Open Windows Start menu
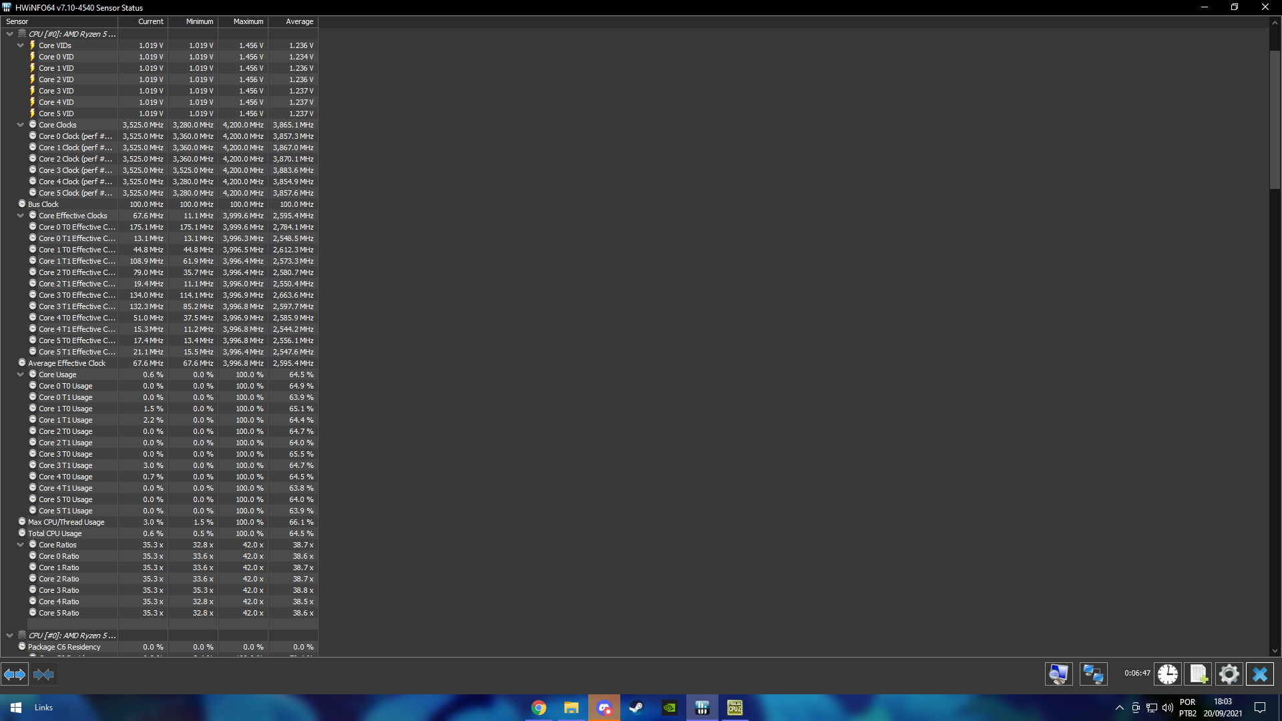 16,708
